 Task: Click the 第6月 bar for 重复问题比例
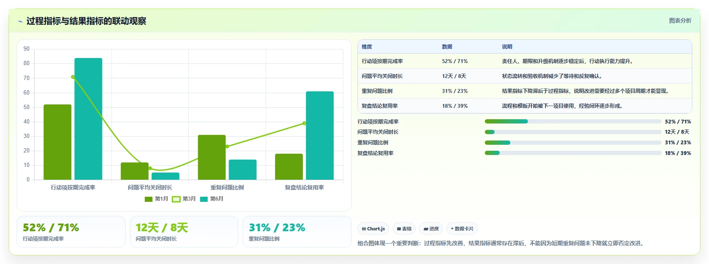tap(243, 169)
